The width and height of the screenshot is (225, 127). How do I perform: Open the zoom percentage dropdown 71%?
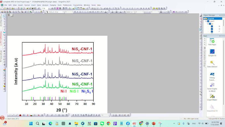(x=49, y=9)
